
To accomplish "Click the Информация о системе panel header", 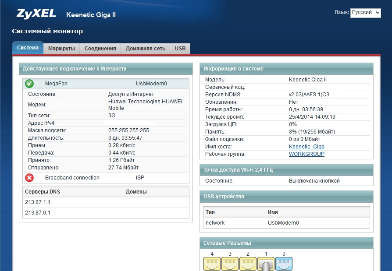I will pyautogui.click(x=286, y=69).
